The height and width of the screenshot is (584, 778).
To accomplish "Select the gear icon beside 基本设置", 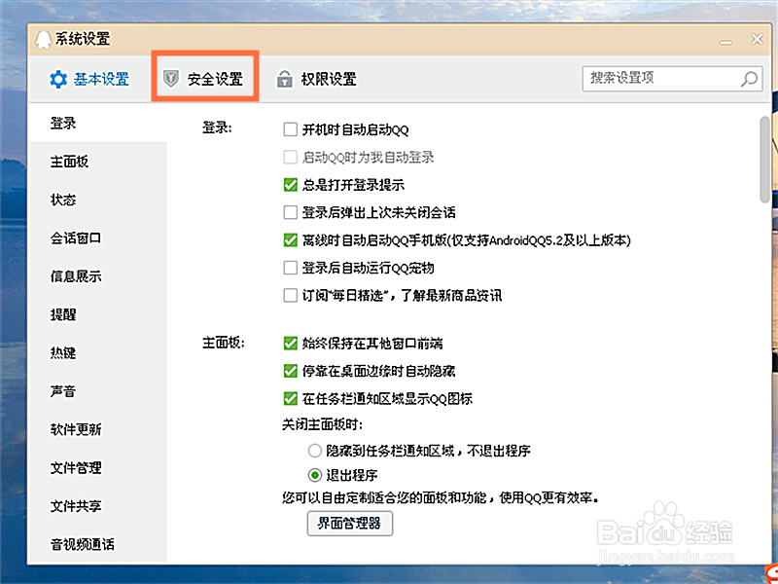I will (56, 79).
